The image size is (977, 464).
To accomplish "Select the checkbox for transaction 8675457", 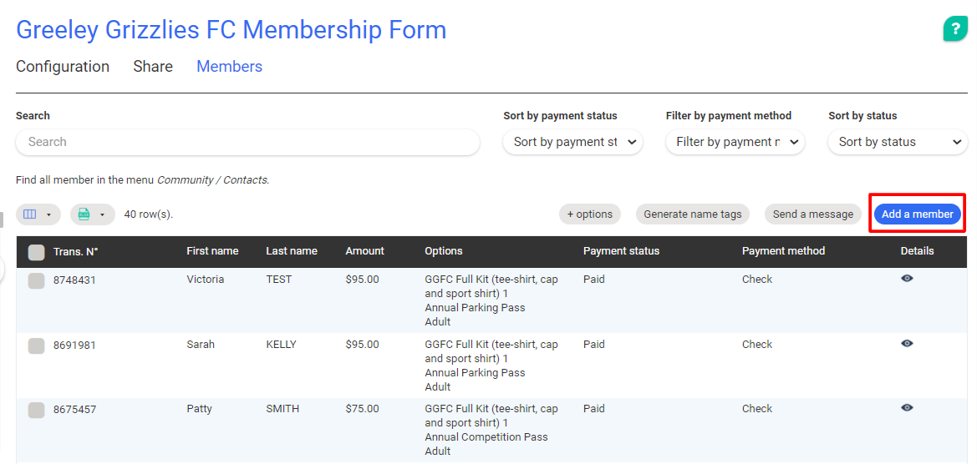I will tap(37, 410).
